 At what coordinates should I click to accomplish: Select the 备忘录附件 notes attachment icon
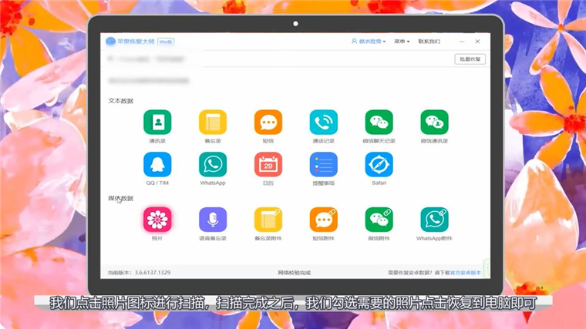pos(268,220)
